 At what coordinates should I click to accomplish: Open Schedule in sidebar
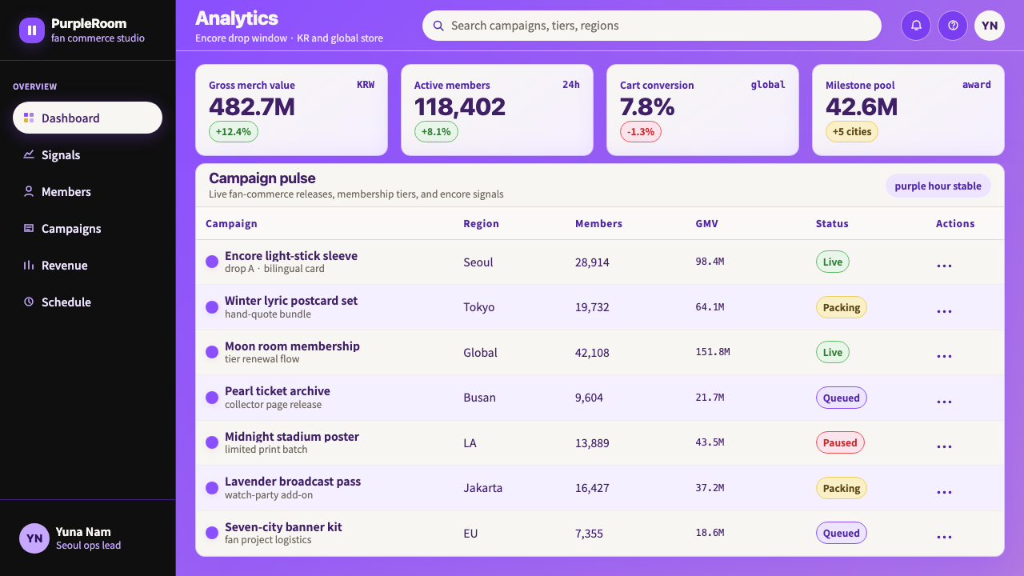[87, 302]
